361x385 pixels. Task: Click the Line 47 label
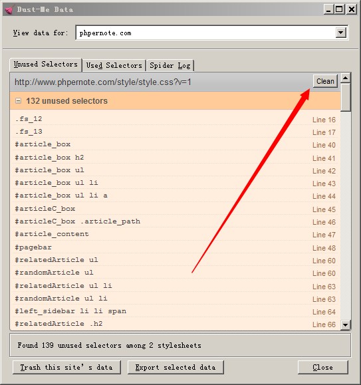(x=324, y=235)
